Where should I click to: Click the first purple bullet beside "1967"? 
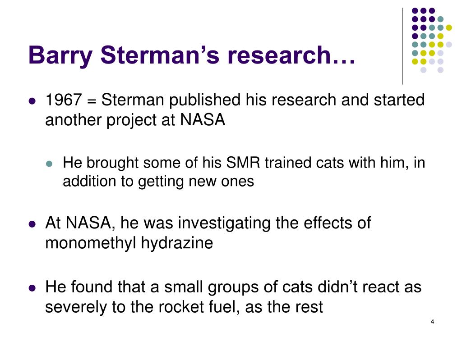[32, 101]
